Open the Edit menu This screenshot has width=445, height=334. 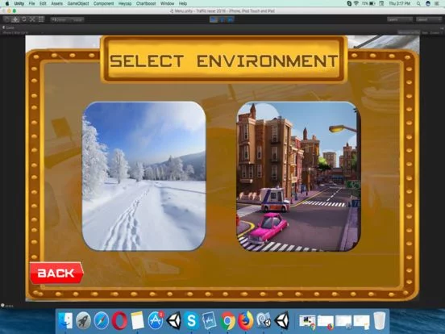click(43, 3)
